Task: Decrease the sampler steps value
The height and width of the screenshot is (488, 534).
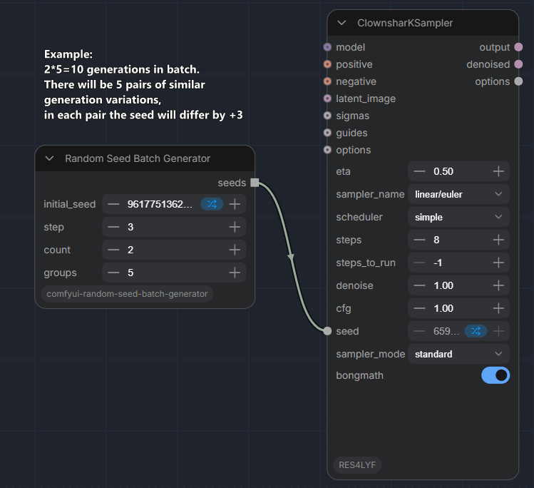Action: [419, 240]
